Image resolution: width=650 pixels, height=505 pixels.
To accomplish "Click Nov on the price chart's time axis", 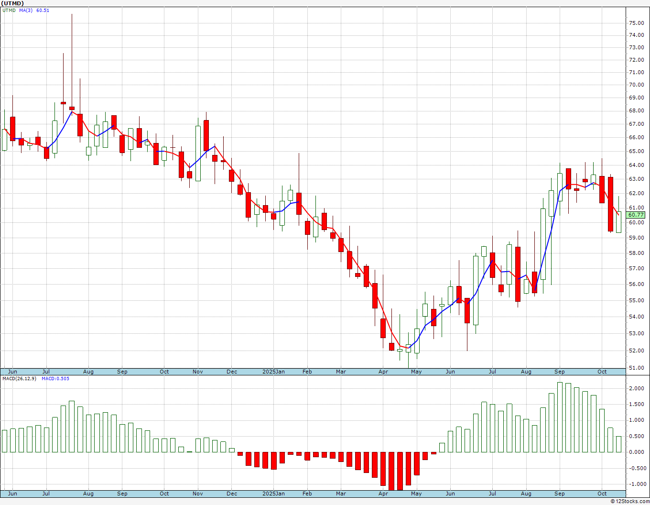I will [x=198, y=372].
